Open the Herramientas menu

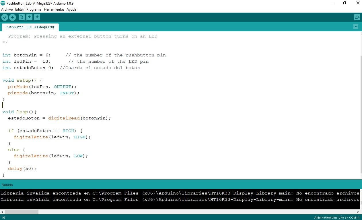(x=54, y=9)
